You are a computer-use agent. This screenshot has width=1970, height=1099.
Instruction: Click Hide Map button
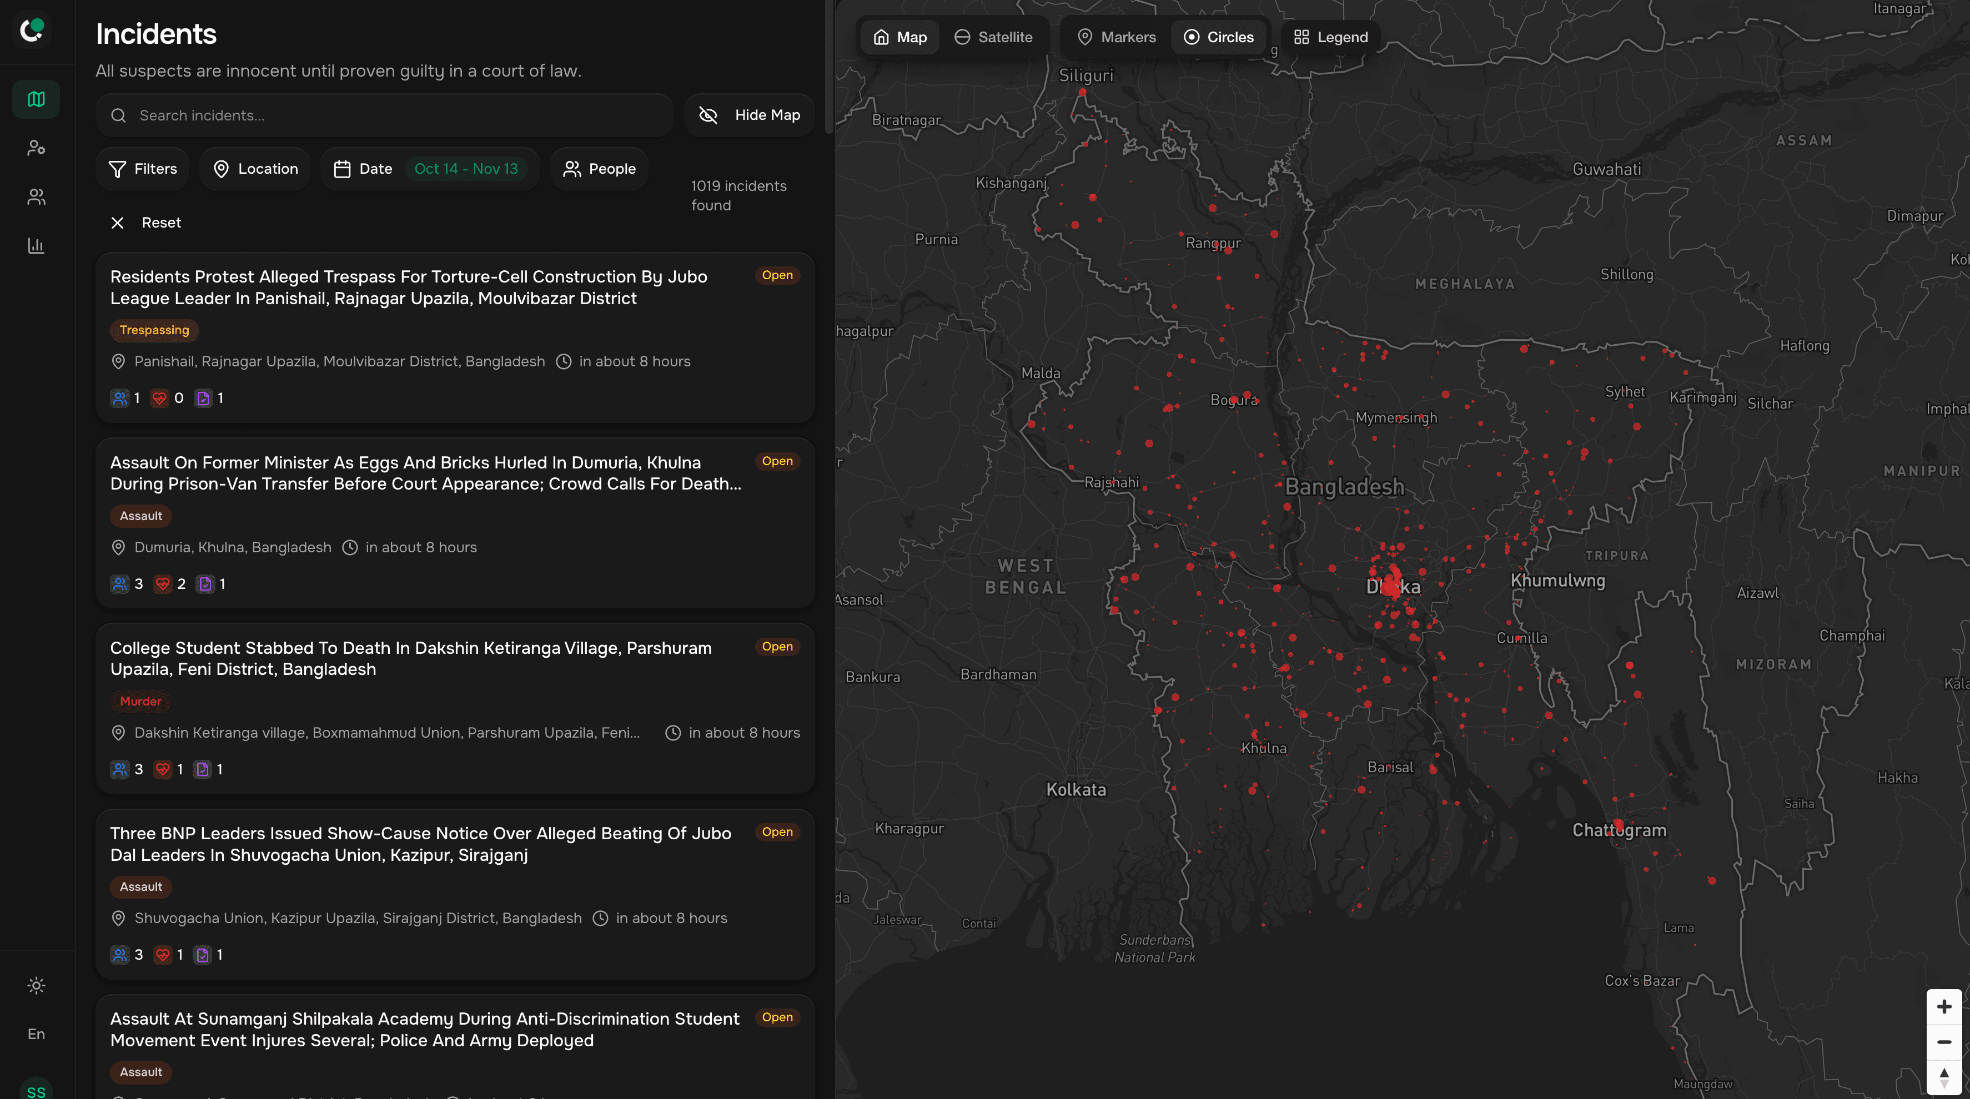(750, 115)
